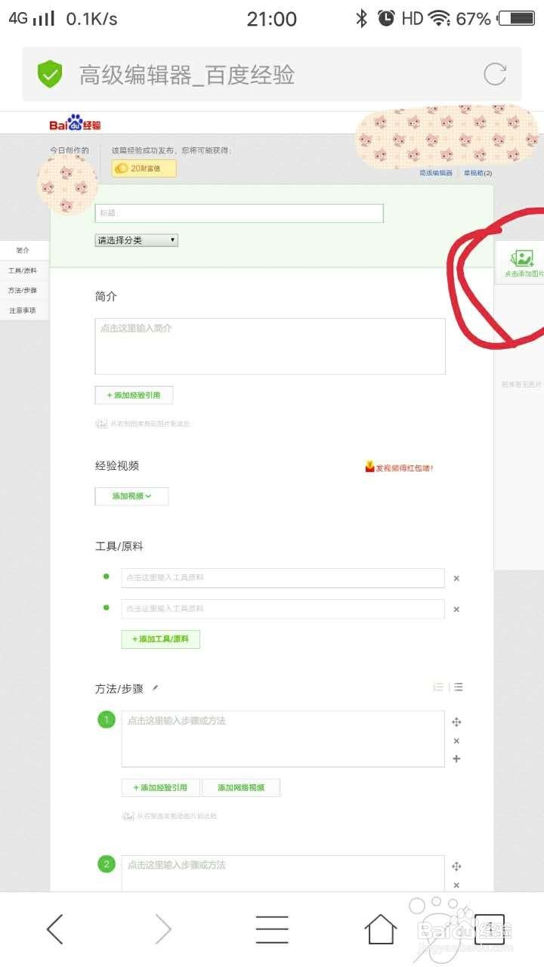
Task: Tap the battery status icon
Action: (518, 19)
